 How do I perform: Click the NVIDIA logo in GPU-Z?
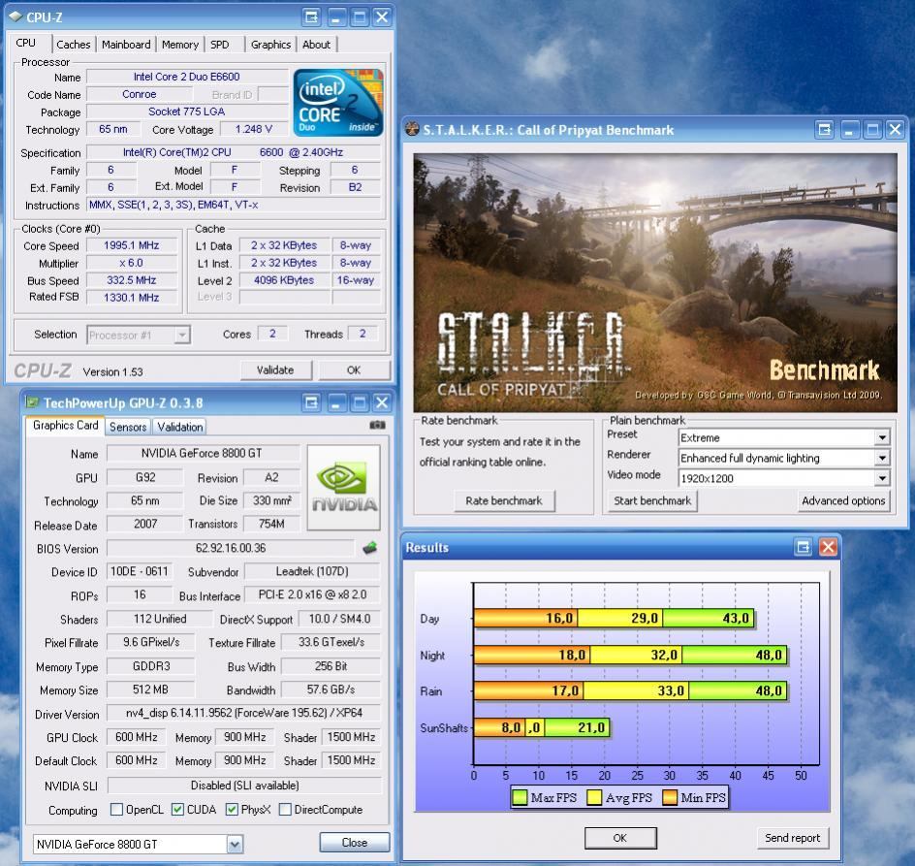tap(344, 488)
